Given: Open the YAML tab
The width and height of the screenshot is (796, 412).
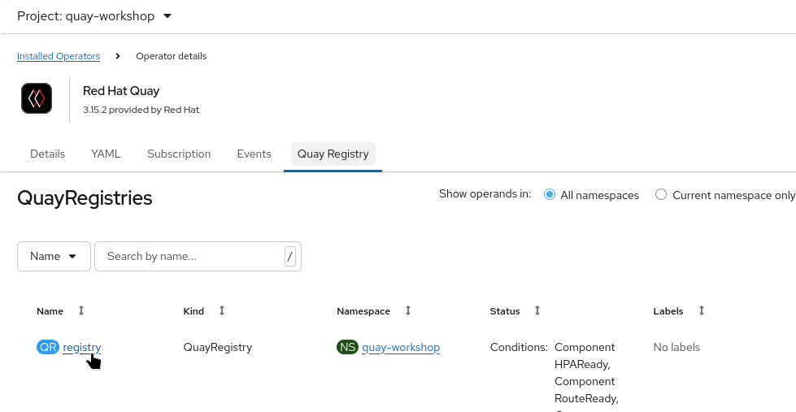Looking at the screenshot, I should (106, 154).
